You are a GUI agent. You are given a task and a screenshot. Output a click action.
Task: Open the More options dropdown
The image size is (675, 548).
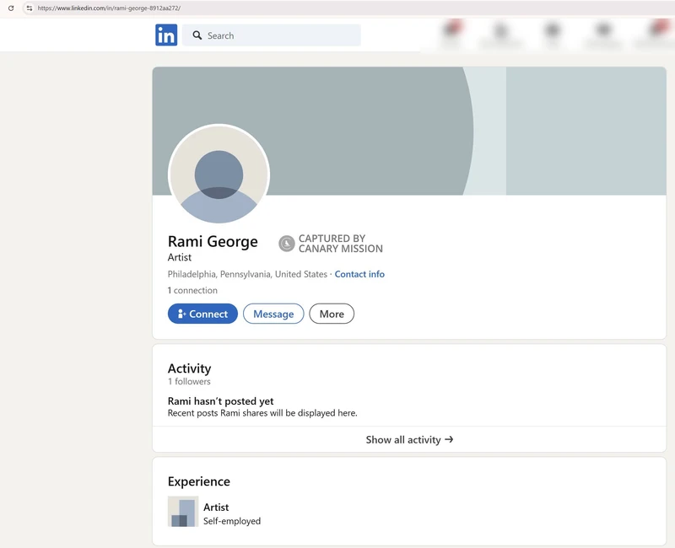[331, 314]
